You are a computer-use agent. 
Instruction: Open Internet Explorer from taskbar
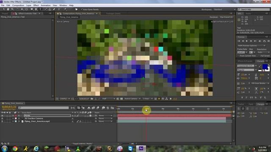[x=36, y=148]
